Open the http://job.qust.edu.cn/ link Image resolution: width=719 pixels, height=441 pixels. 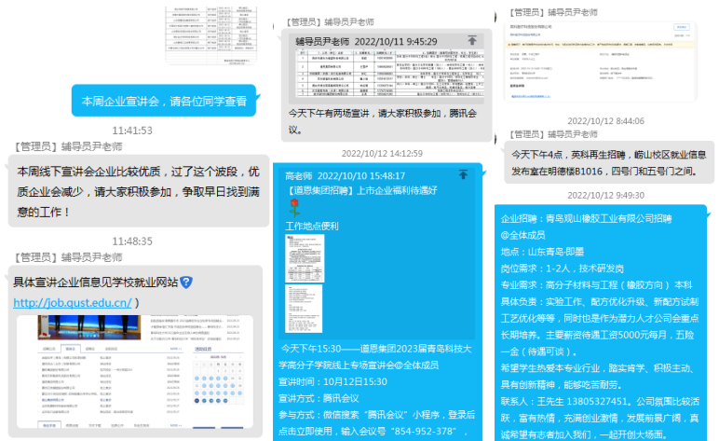[x=73, y=302]
